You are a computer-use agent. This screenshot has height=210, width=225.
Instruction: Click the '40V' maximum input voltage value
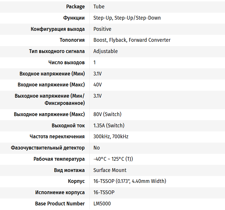click(97, 85)
